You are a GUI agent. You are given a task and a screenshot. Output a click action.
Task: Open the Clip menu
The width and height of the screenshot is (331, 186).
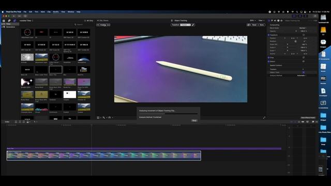click(x=49, y=12)
